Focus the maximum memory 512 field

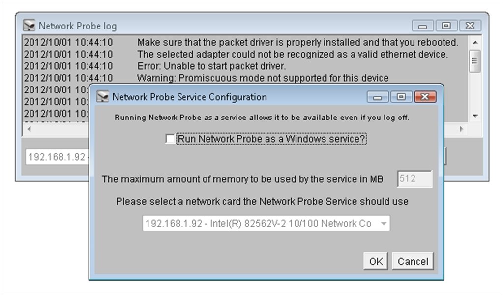click(415, 178)
